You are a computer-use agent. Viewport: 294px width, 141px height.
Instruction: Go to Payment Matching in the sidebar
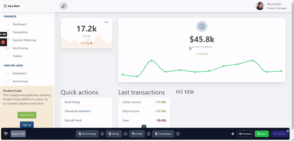(x=24, y=40)
